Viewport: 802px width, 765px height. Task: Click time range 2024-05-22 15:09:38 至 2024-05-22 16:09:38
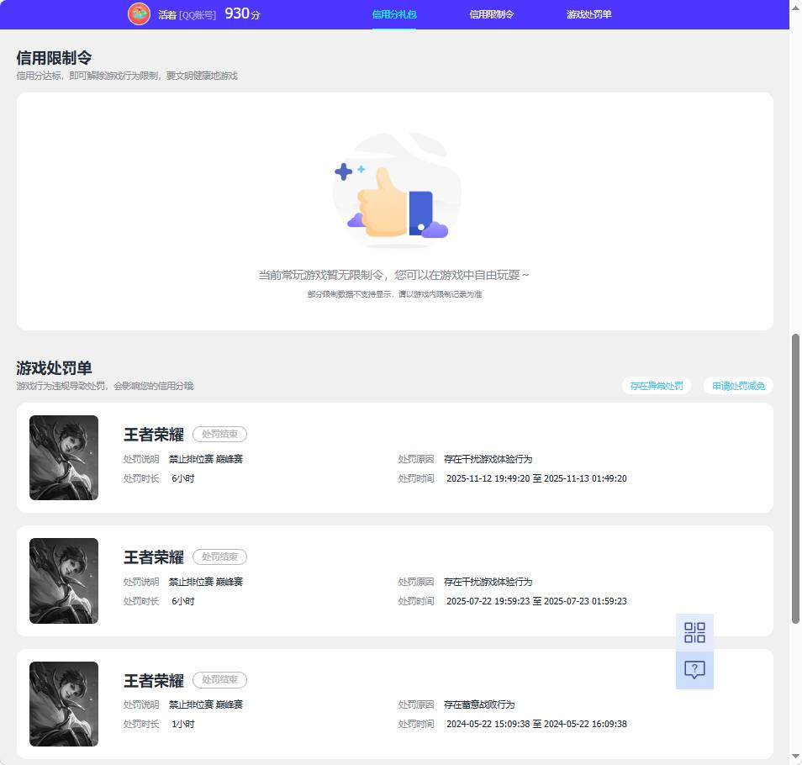[x=536, y=724]
